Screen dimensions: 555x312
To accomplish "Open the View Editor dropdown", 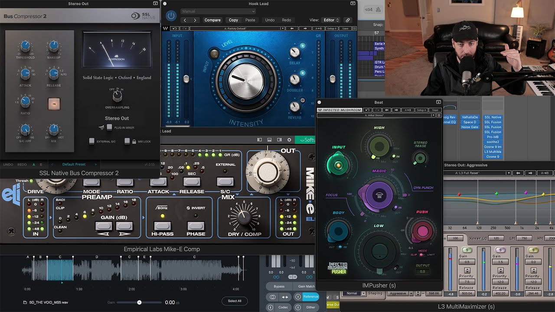I will [330, 20].
